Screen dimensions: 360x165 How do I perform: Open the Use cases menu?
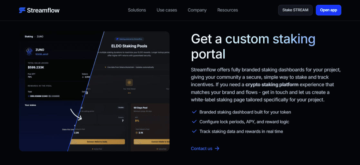point(167,10)
